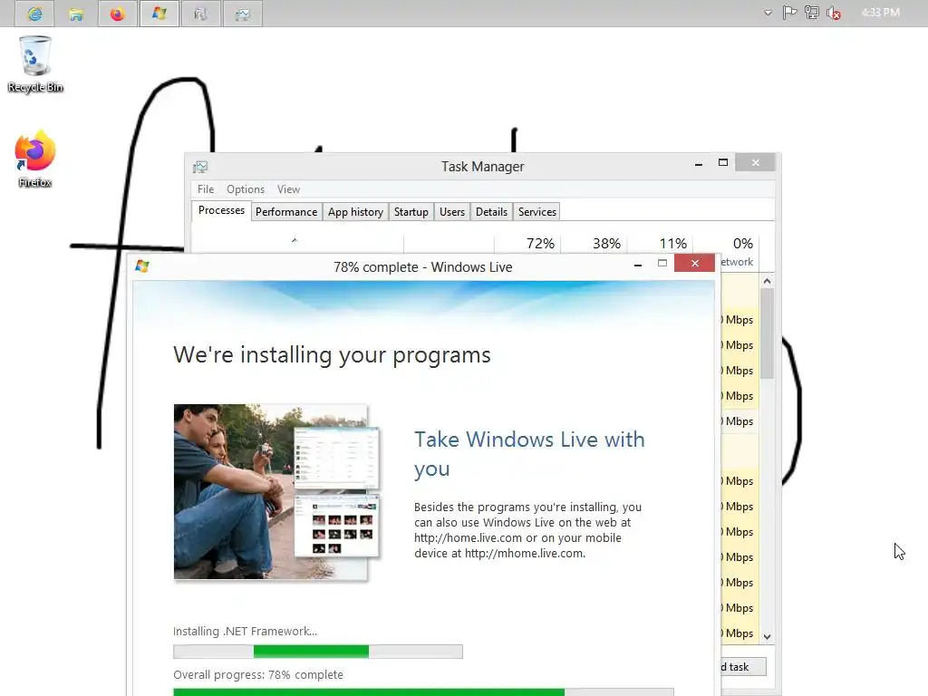Select the Firefox desktop shortcut
This screenshot has height=696, width=928.
(35, 159)
